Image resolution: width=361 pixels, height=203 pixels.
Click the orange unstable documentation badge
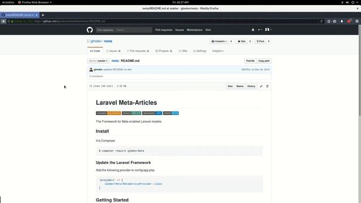point(108,113)
